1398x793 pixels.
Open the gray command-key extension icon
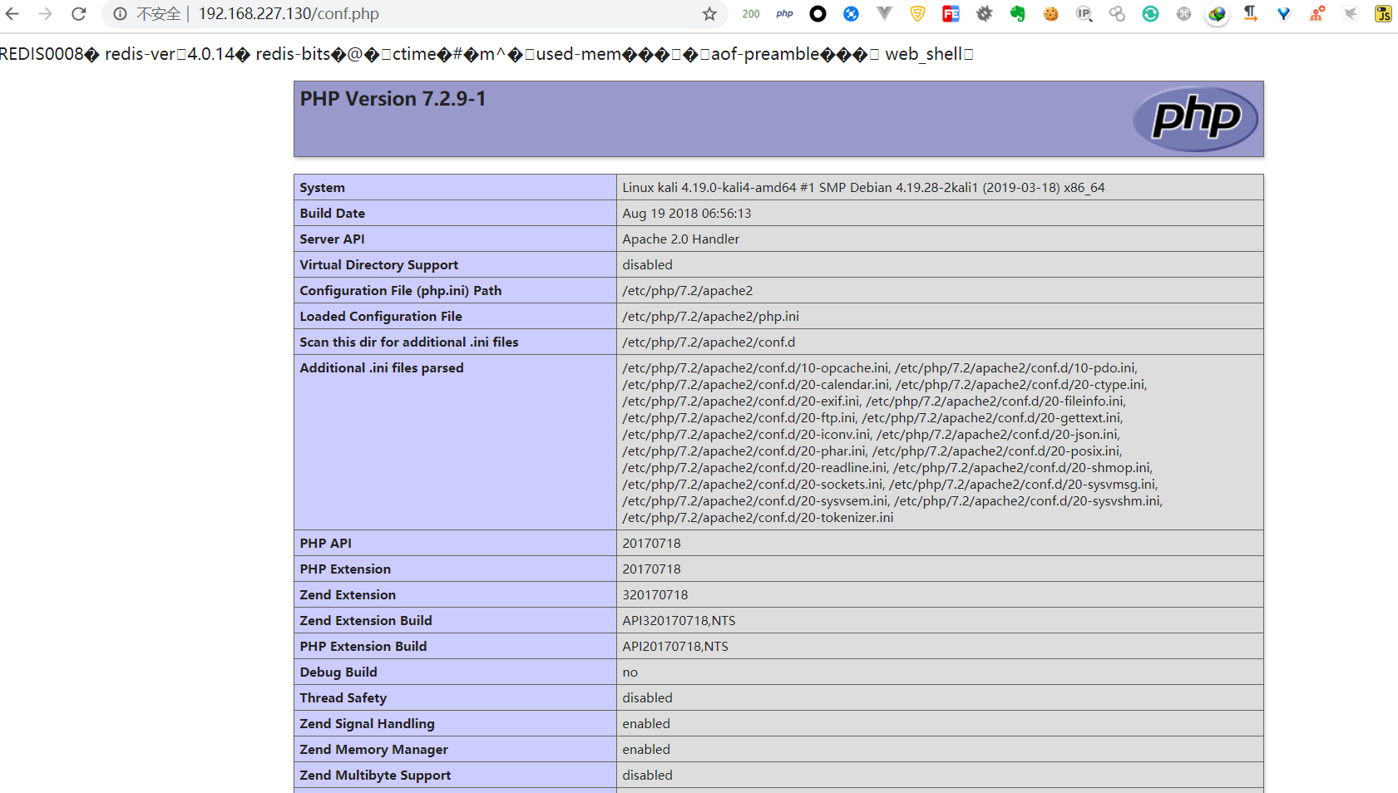point(1183,14)
